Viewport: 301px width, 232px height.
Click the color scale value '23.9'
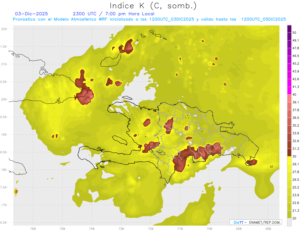click(296, 195)
